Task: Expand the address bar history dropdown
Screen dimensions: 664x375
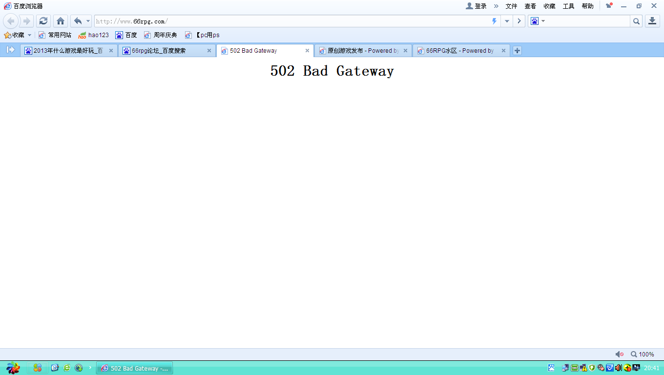Action: tap(507, 21)
